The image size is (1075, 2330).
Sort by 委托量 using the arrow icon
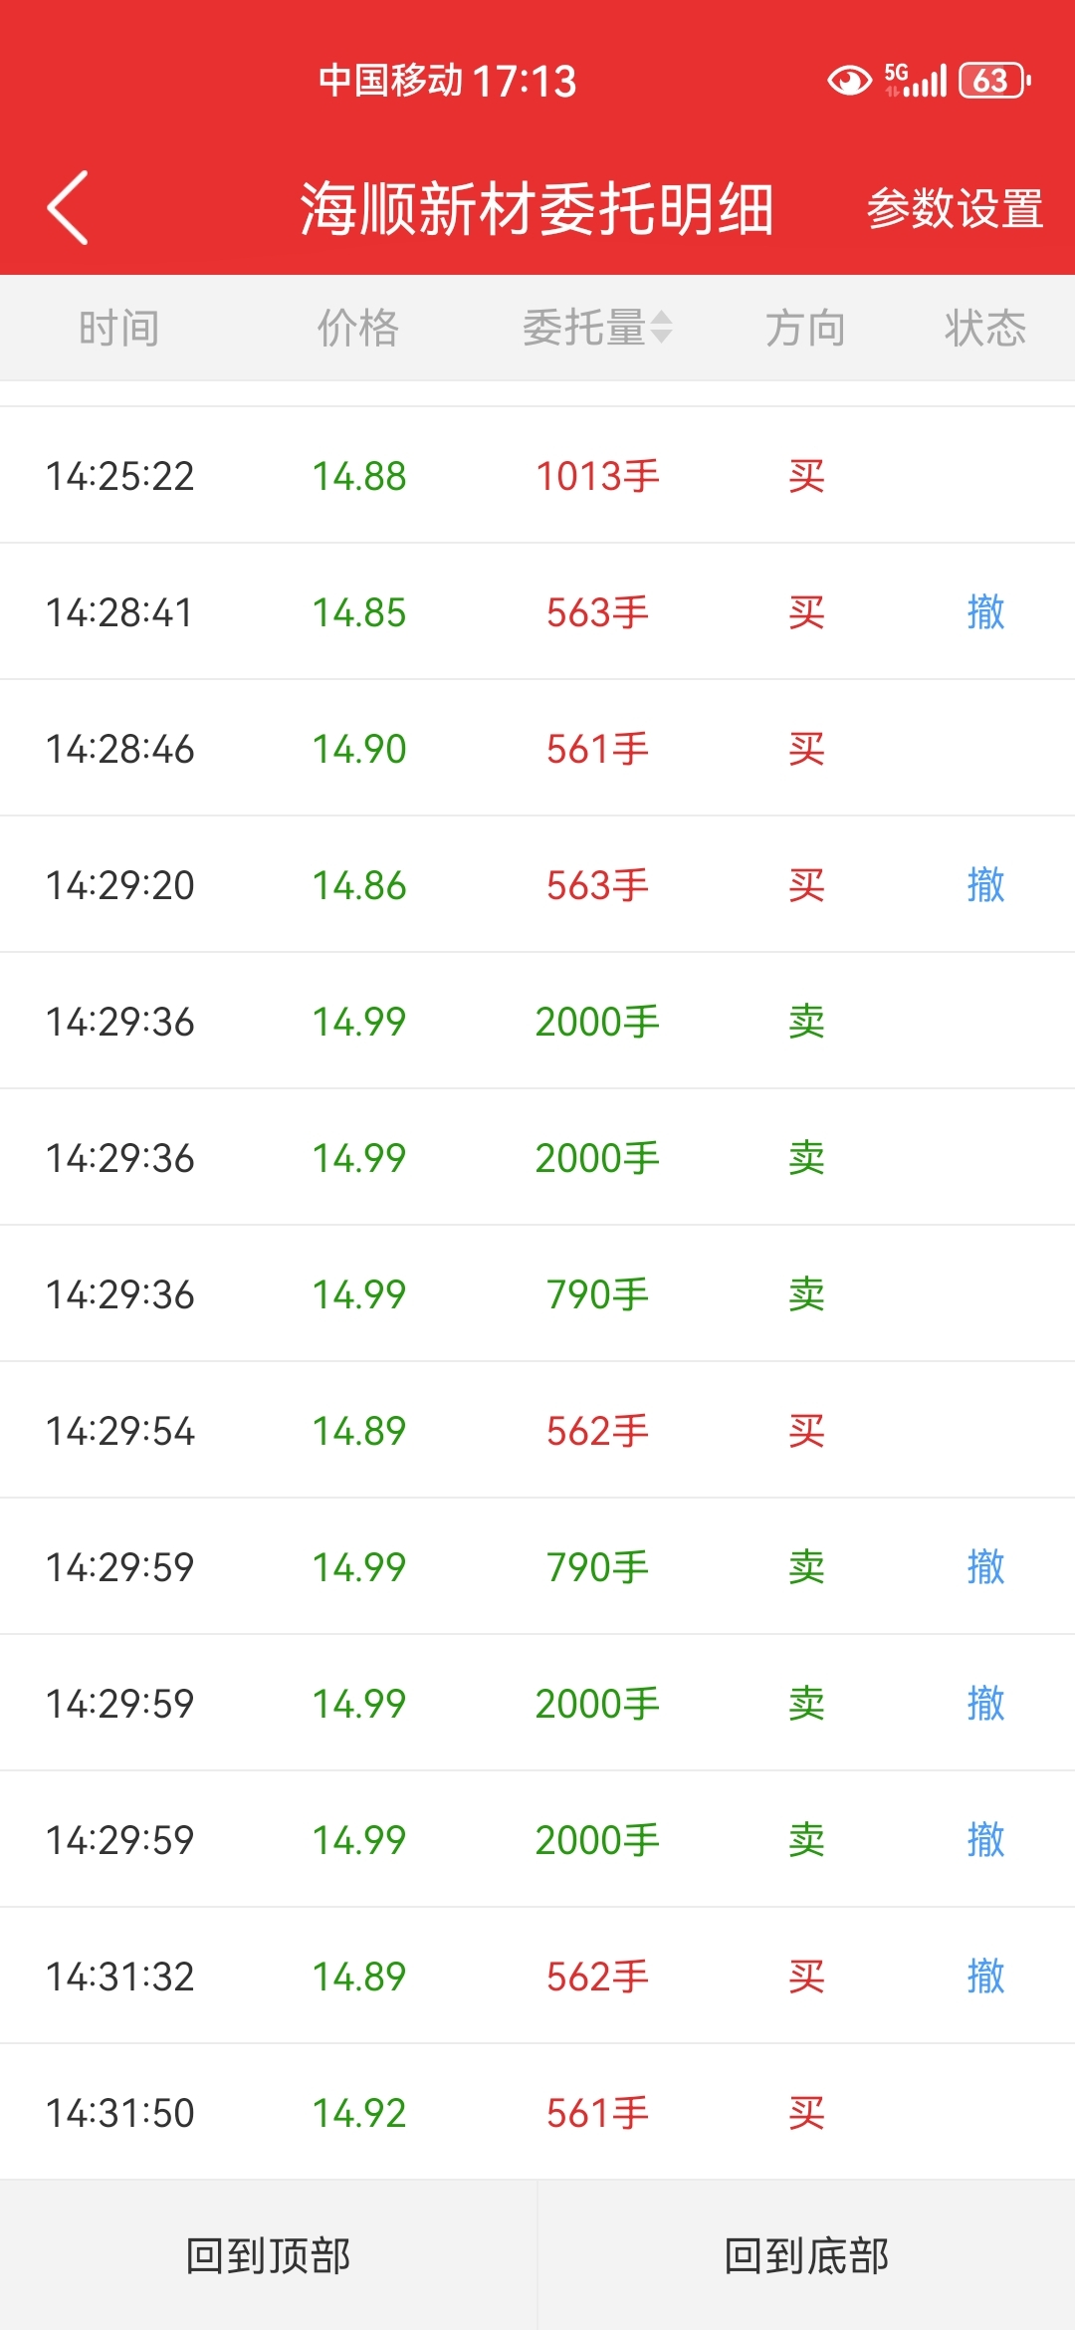(662, 327)
